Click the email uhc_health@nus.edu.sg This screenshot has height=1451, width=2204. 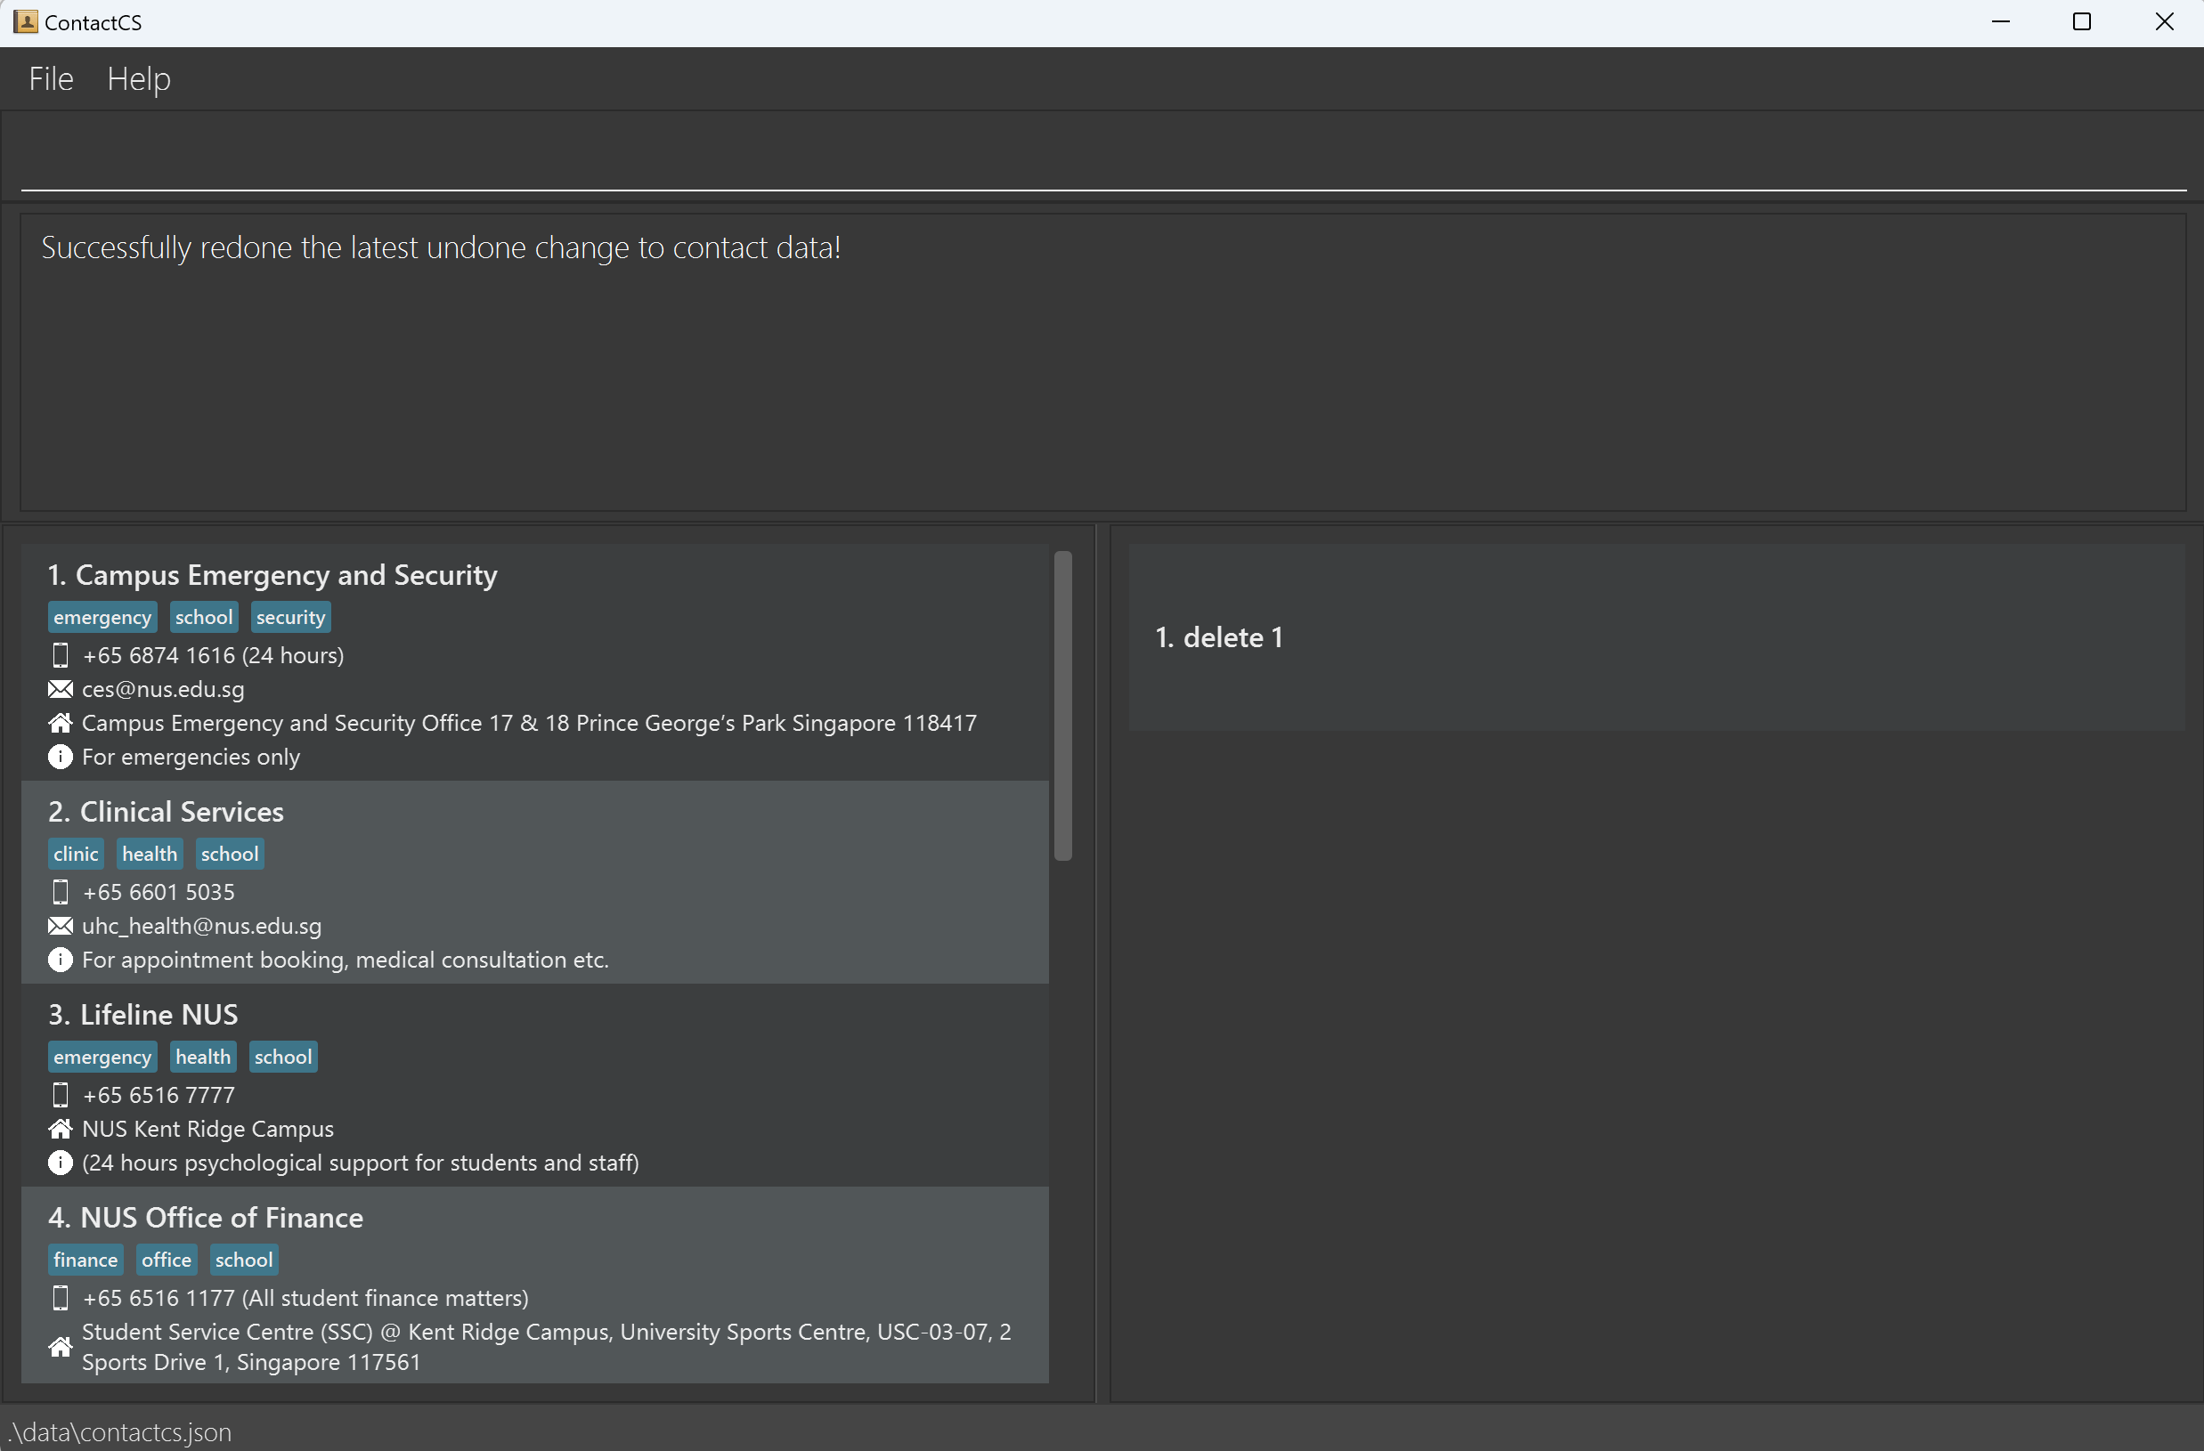[x=202, y=926]
